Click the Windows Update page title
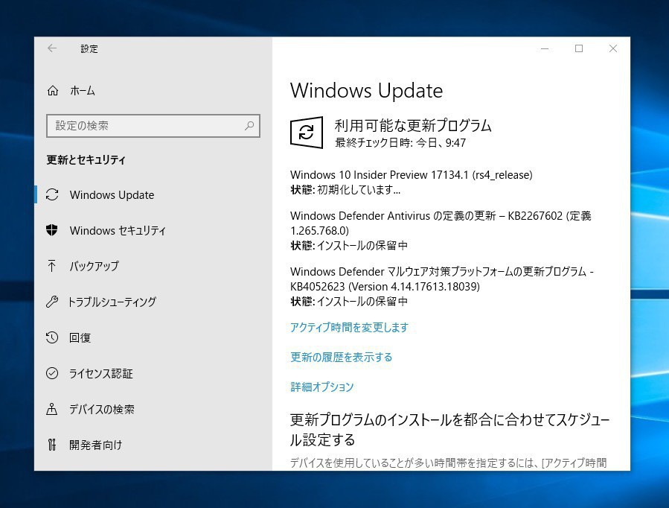Viewport: 669px width, 508px height. 367,90
